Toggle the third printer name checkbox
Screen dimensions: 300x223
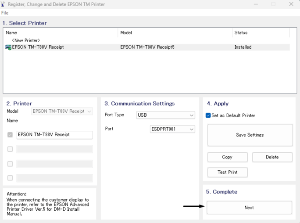10,164
